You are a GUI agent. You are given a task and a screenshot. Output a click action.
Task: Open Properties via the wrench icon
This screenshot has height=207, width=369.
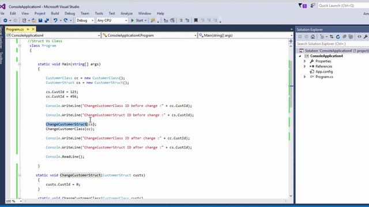click(366, 37)
